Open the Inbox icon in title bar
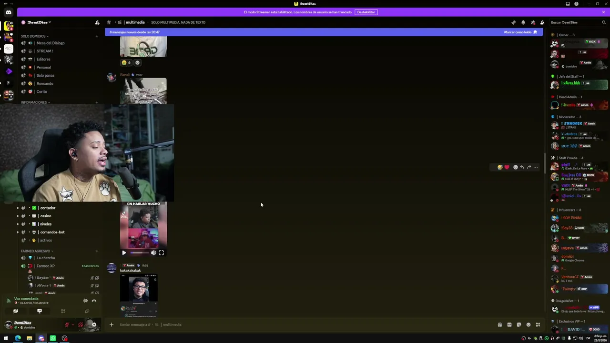The height and width of the screenshot is (343, 610). pos(568,4)
